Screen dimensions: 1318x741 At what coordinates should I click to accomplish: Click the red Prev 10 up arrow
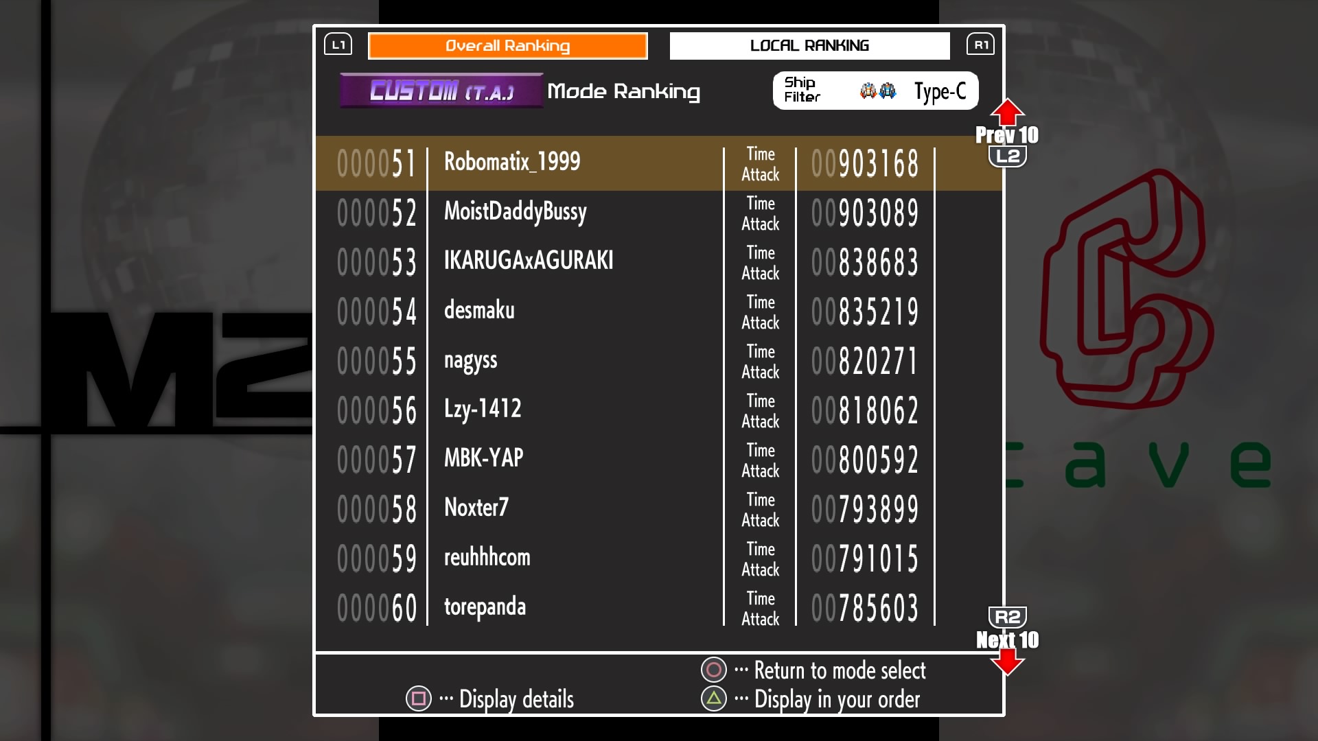[1007, 113]
